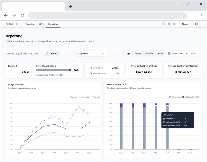
Task: Select the Months granularity
Action: (x=150, y=54)
